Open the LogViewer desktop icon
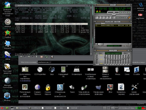146x110 pixels. 140,16
